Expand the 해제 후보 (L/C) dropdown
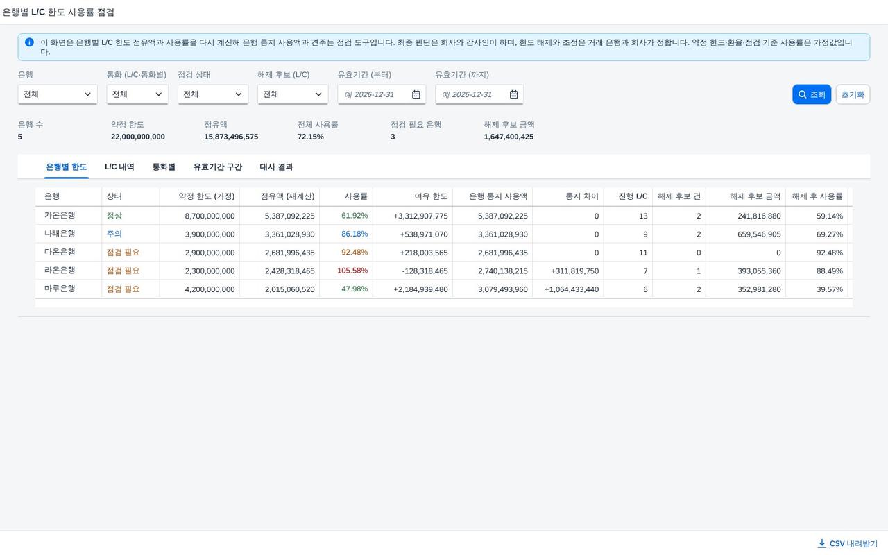This screenshot has width=888, height=555. 293,94
